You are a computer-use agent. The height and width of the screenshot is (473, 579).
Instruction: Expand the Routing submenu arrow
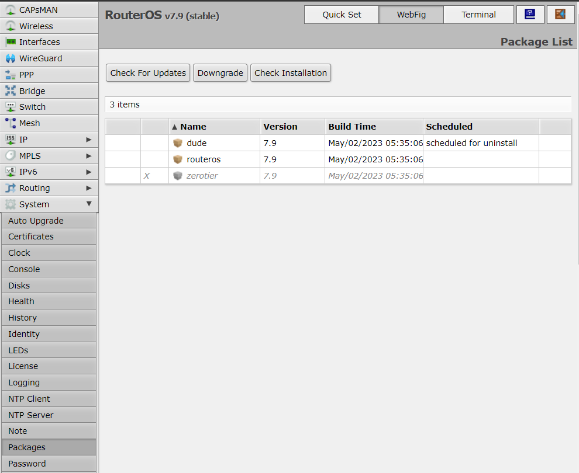coord(89,188)
